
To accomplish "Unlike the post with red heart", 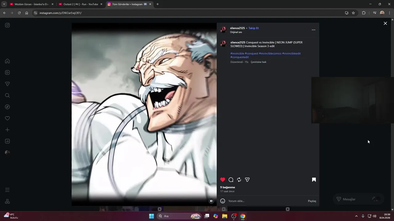I will point(223,180).
